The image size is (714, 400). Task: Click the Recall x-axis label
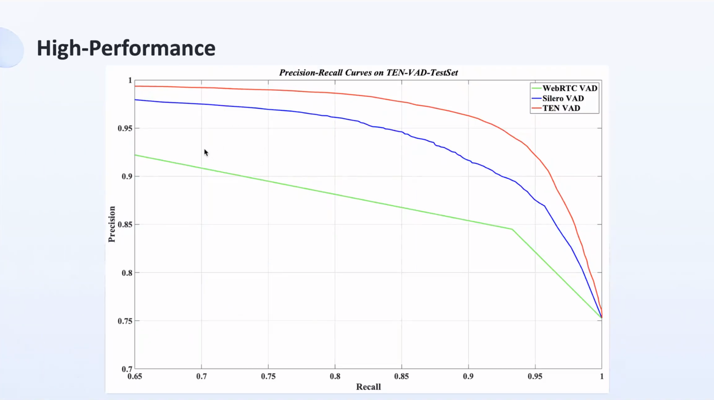pos(368,387)
